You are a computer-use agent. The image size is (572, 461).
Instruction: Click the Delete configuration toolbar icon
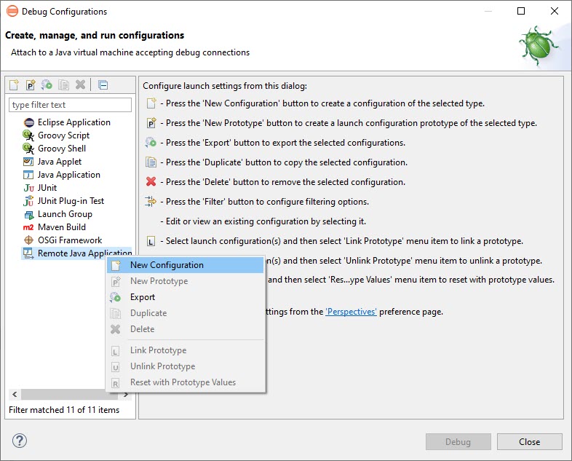80,84
